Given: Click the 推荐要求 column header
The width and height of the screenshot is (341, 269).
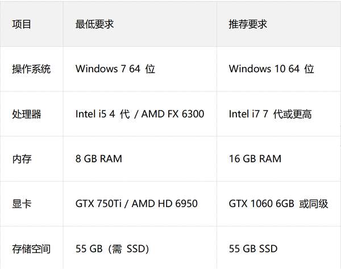Looking at the screenshot, I should (x=248, y=24).
